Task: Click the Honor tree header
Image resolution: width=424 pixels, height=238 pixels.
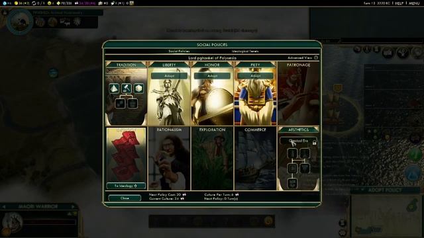Action: pyautogui.click(x=212, y=65)
